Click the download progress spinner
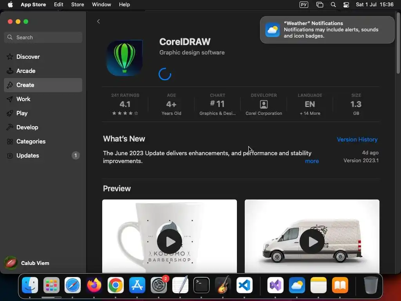Screen dimensions: 401x301 coord(165,74)
